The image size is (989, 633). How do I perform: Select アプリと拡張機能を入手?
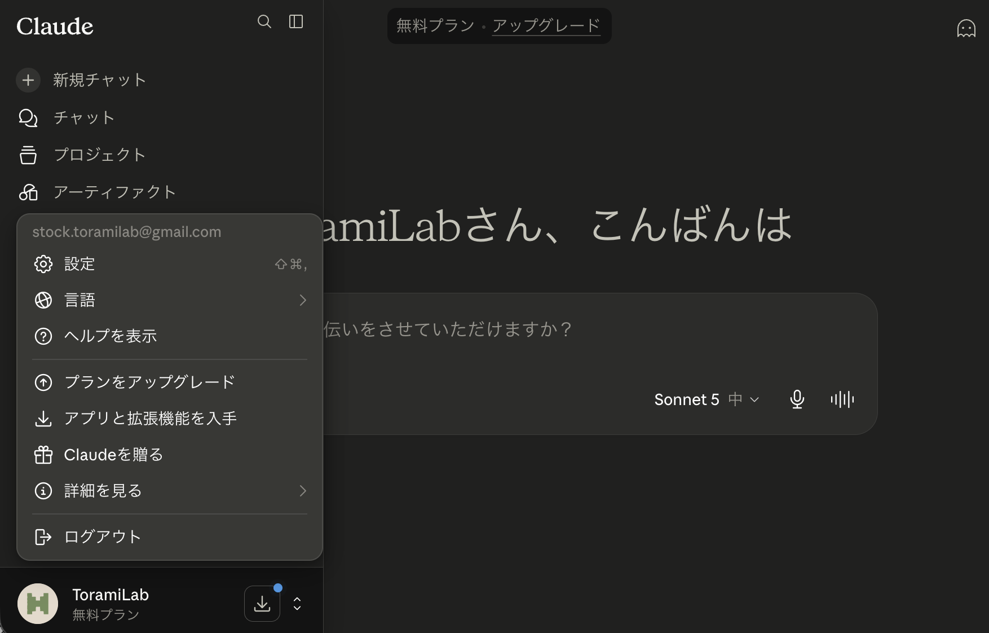click(170, 419)
